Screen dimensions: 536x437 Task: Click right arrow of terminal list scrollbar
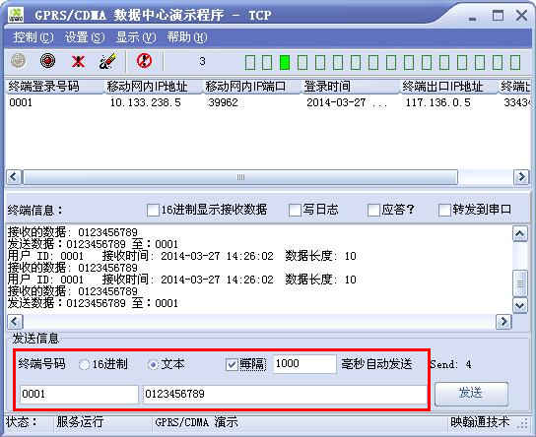(521, 177)
